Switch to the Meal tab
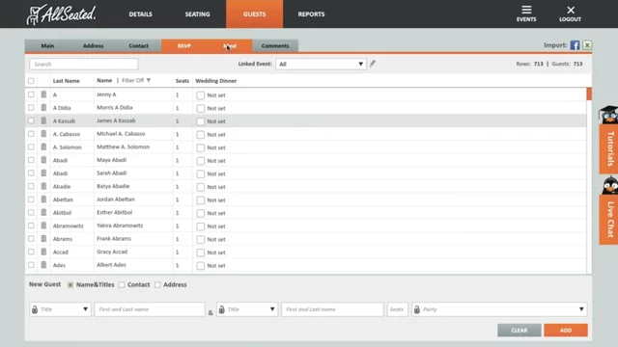Screen dimensions: 618x347 (230, 45)
